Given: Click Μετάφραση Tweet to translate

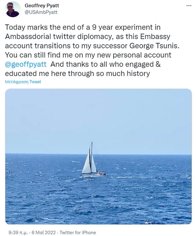Looking at the screenshot, I should click(x=23, y=82).
